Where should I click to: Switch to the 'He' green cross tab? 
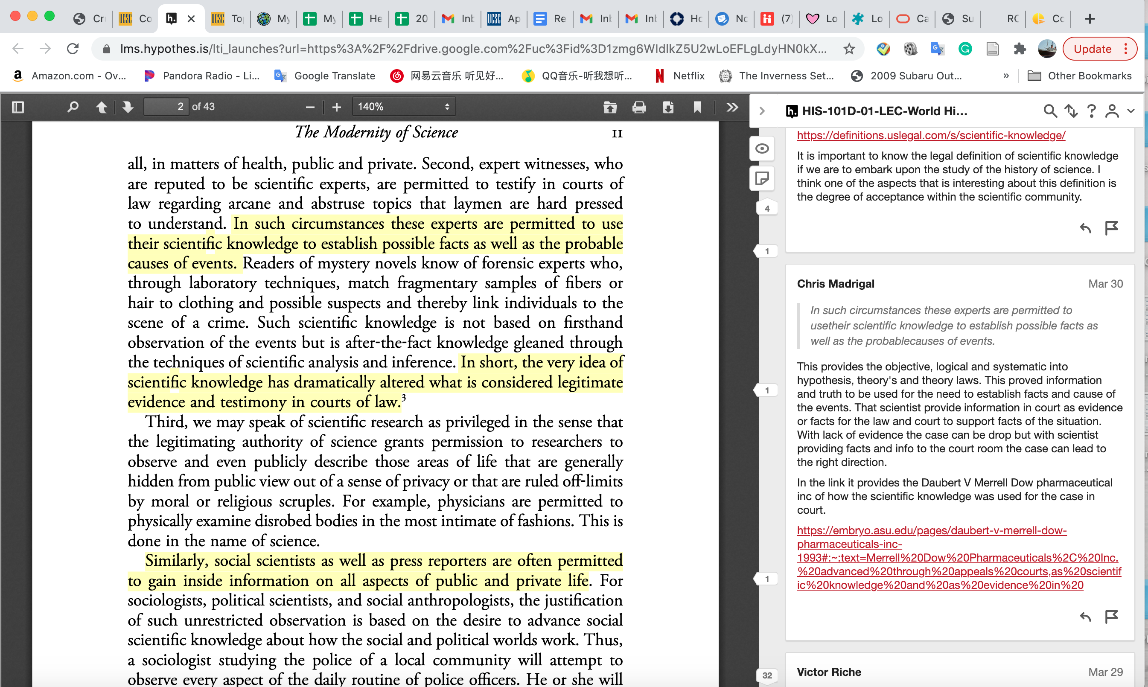click(x=366, y=19)
